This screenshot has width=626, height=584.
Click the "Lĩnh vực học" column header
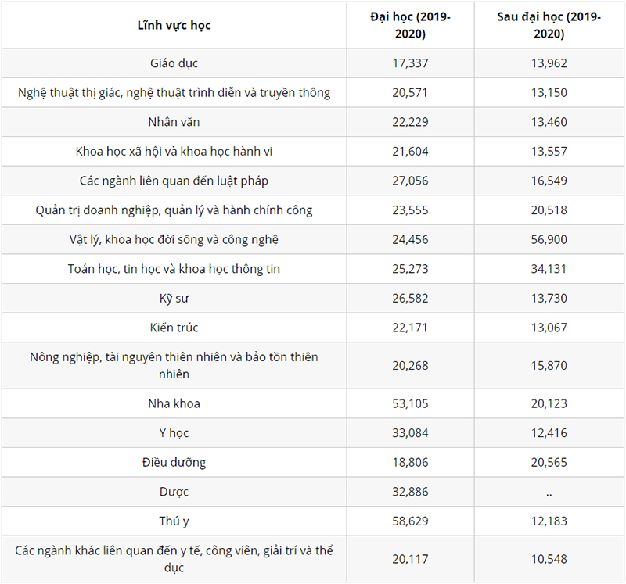[174, 25]
